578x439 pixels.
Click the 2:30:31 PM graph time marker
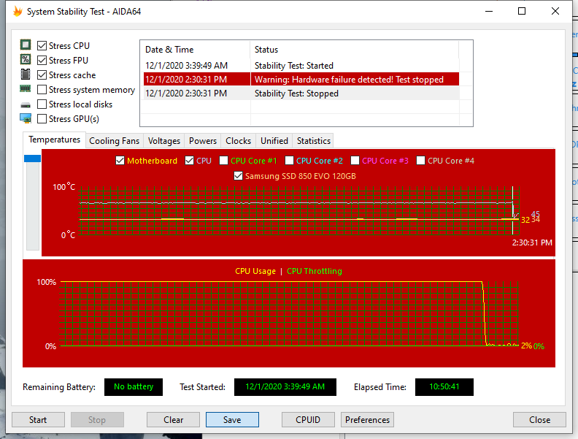[x=532, y=243]
